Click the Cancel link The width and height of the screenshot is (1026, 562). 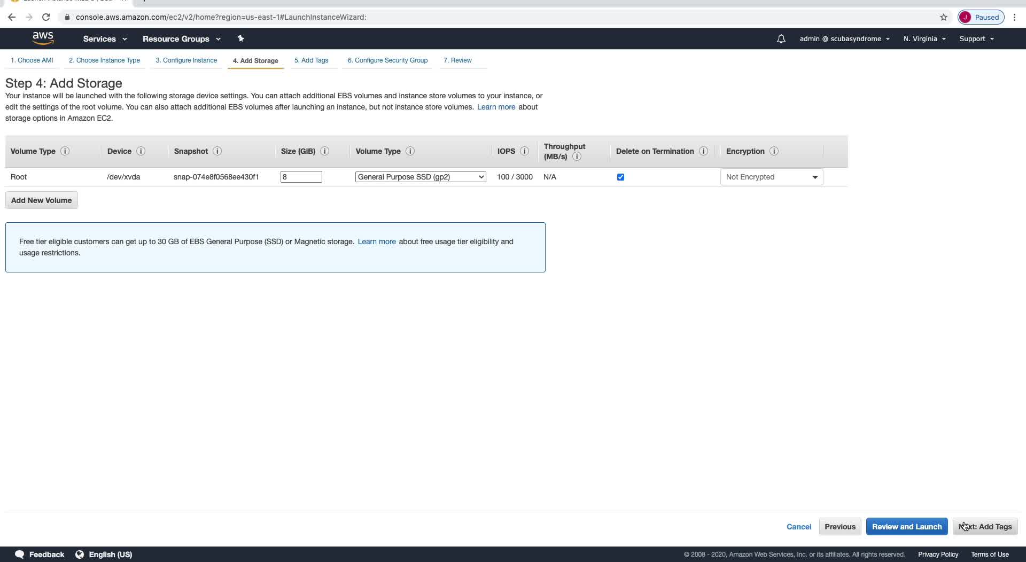point(799,527)
